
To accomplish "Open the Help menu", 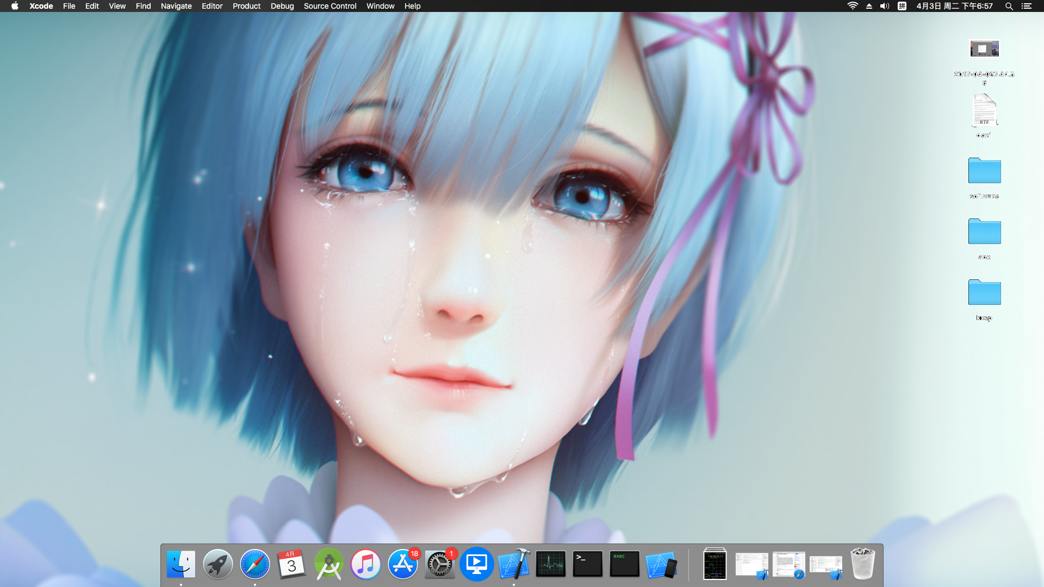I will [412, 6].
